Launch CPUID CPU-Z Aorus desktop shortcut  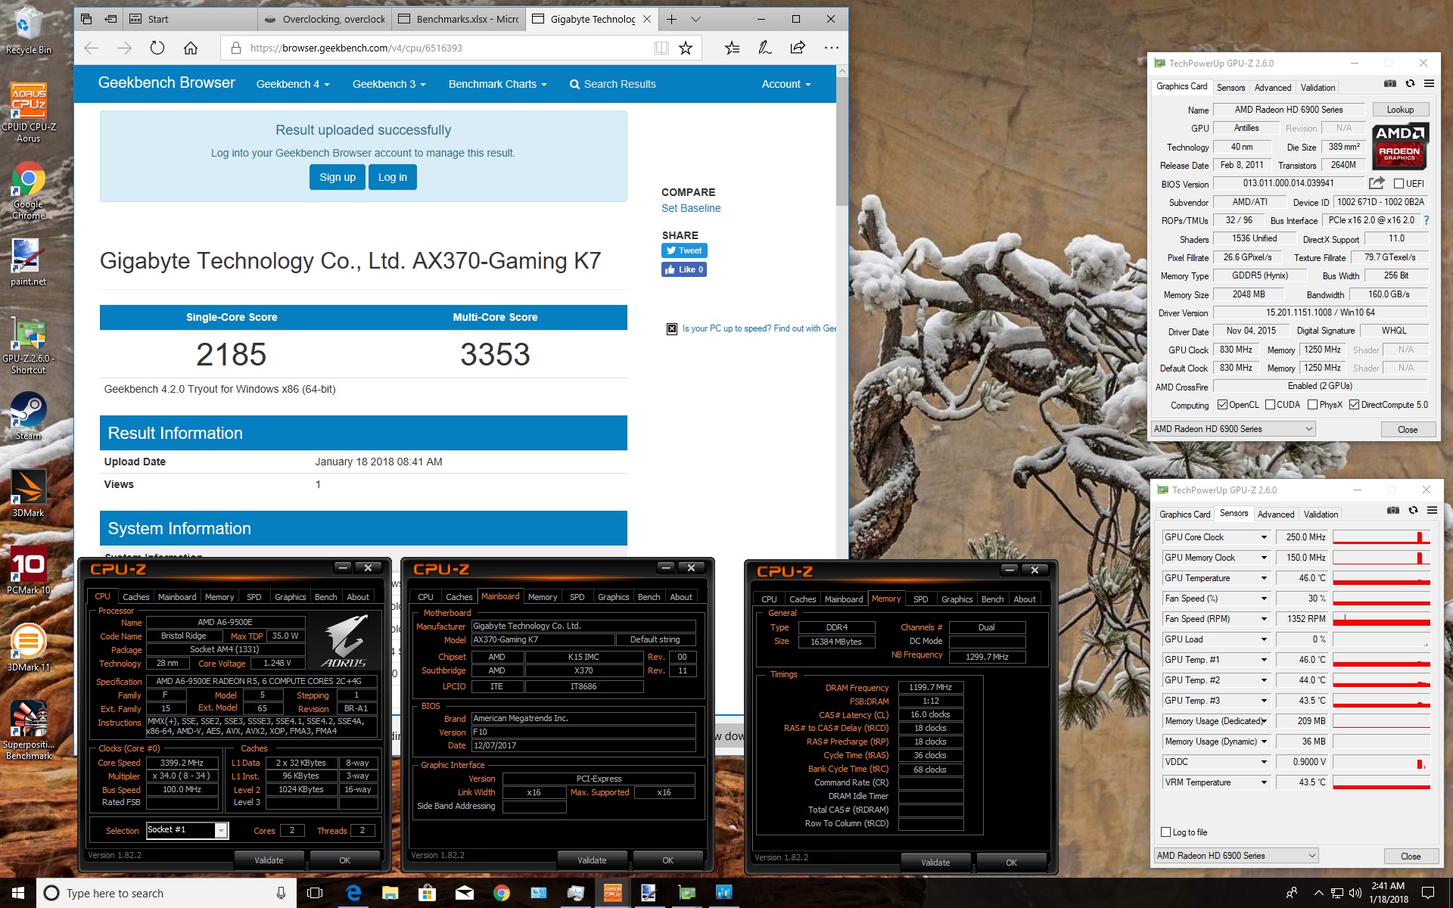(28, 113)
